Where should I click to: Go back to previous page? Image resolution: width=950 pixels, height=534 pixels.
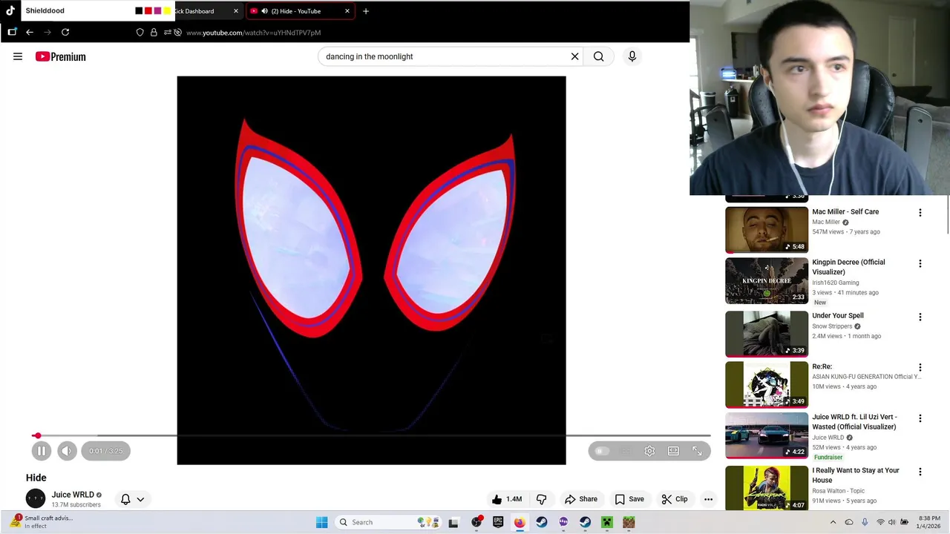tap(30, 32)
